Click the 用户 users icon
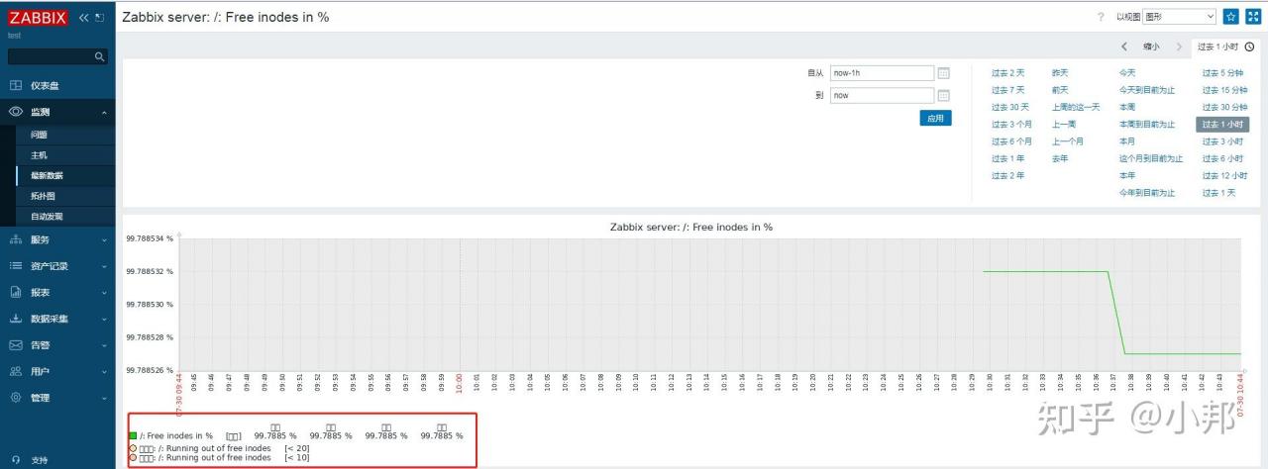The height and width of the screenshot is (469, 1268). [x=16, y=371]
